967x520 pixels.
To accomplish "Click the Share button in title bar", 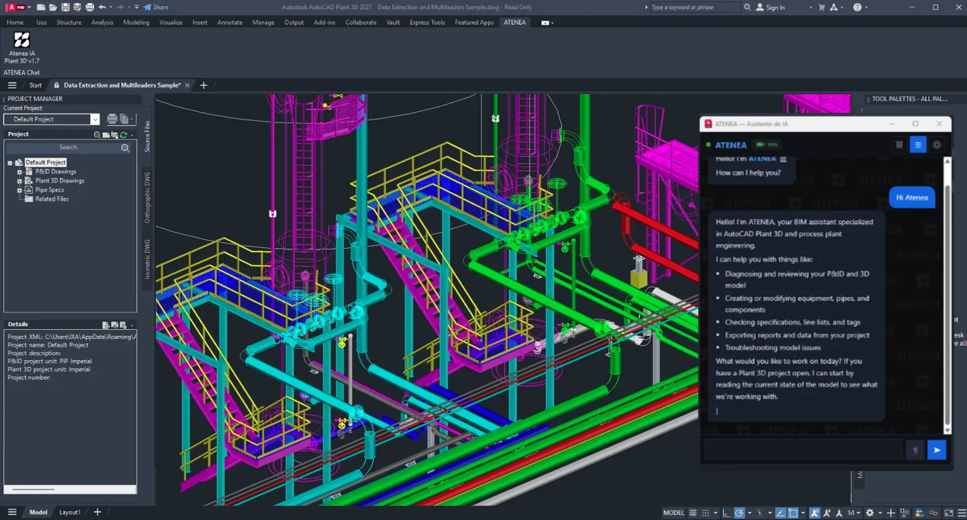I will (156, 7).
